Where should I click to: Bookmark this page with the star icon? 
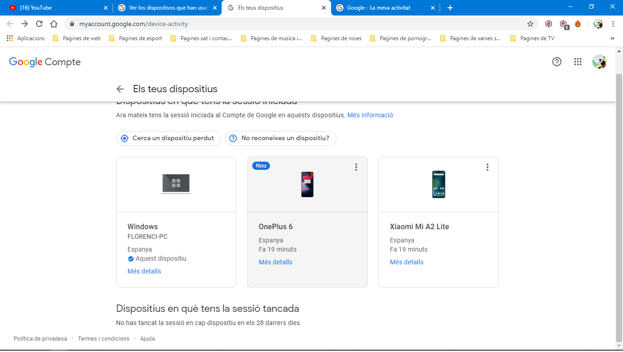[530, 24]
